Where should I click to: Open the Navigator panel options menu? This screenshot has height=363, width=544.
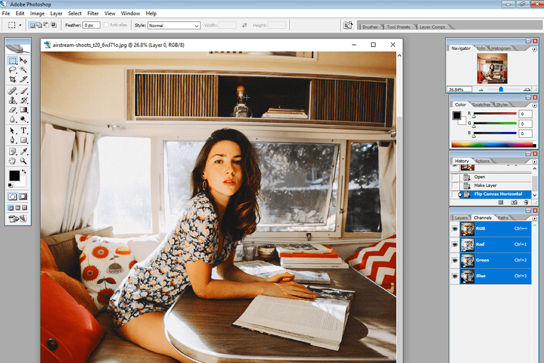click(x=534, y=49)
